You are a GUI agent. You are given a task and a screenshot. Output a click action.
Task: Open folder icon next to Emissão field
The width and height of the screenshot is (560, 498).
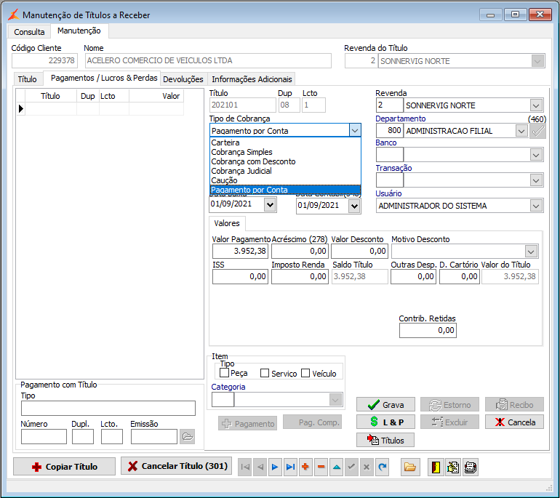pyautogui.click(x=188, y=436)
